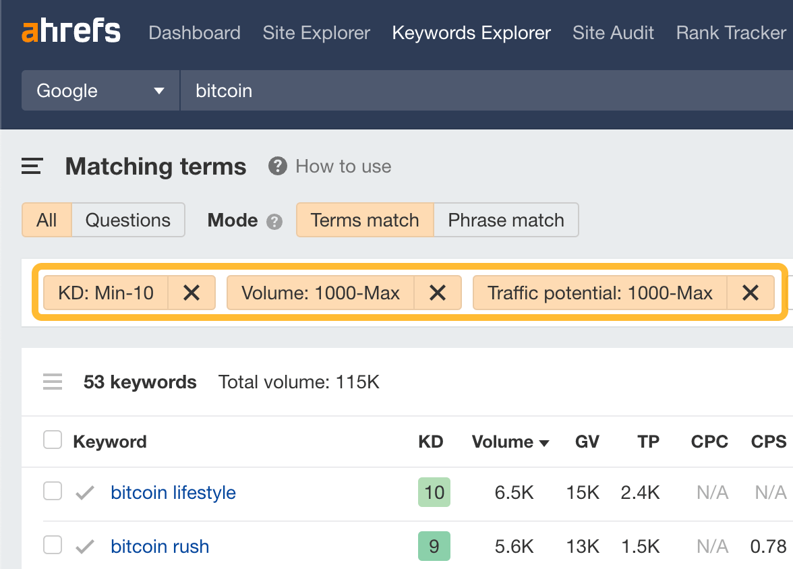Open the keyword list options hamburger icon
793x569 pixels.
53,382
